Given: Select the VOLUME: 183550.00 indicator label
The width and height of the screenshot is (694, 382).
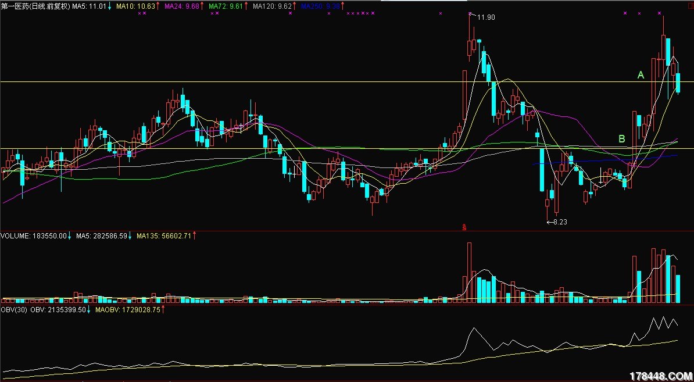Looking at the screenshot, I should pos(33,236).
